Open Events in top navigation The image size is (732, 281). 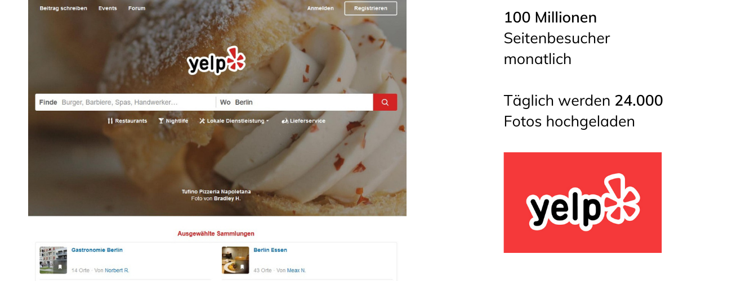(x=108, y=8)
